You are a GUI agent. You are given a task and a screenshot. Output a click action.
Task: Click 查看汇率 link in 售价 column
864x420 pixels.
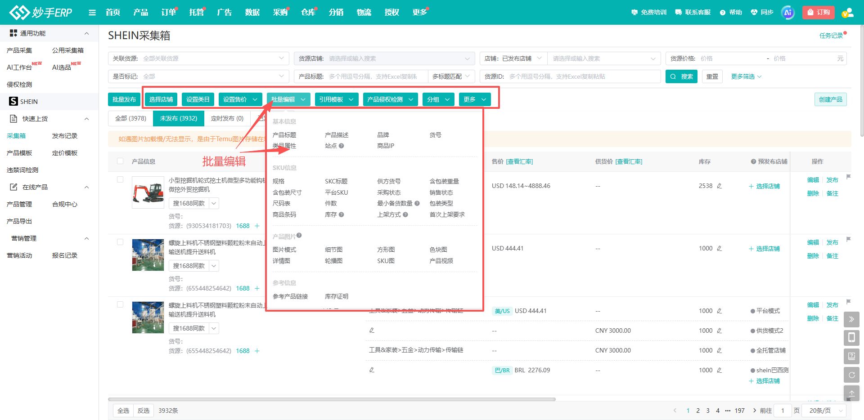pos(519,161)
